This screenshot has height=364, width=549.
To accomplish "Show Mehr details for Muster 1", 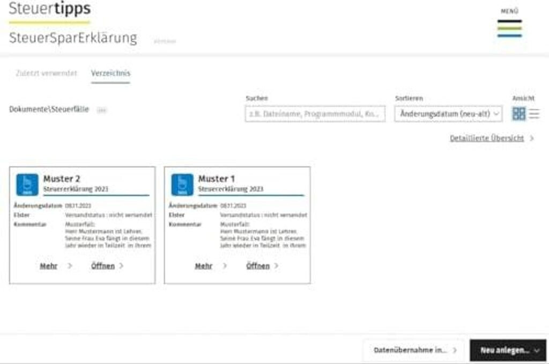I will (204, 266).
